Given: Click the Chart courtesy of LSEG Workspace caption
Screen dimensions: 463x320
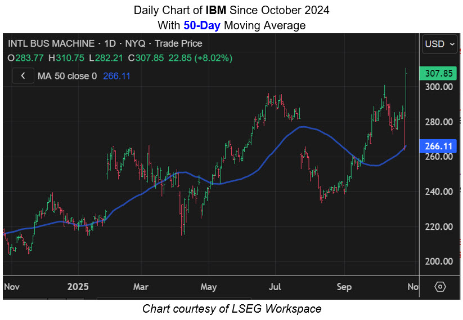Looking at the screenshot, I should coord(231,309).
